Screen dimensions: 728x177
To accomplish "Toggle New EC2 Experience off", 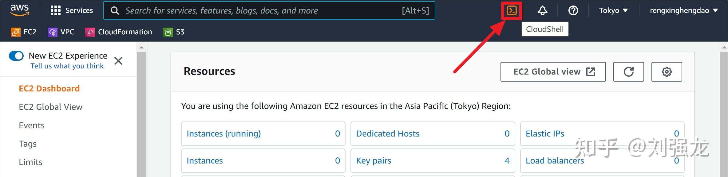I will (x=16, y=56).
